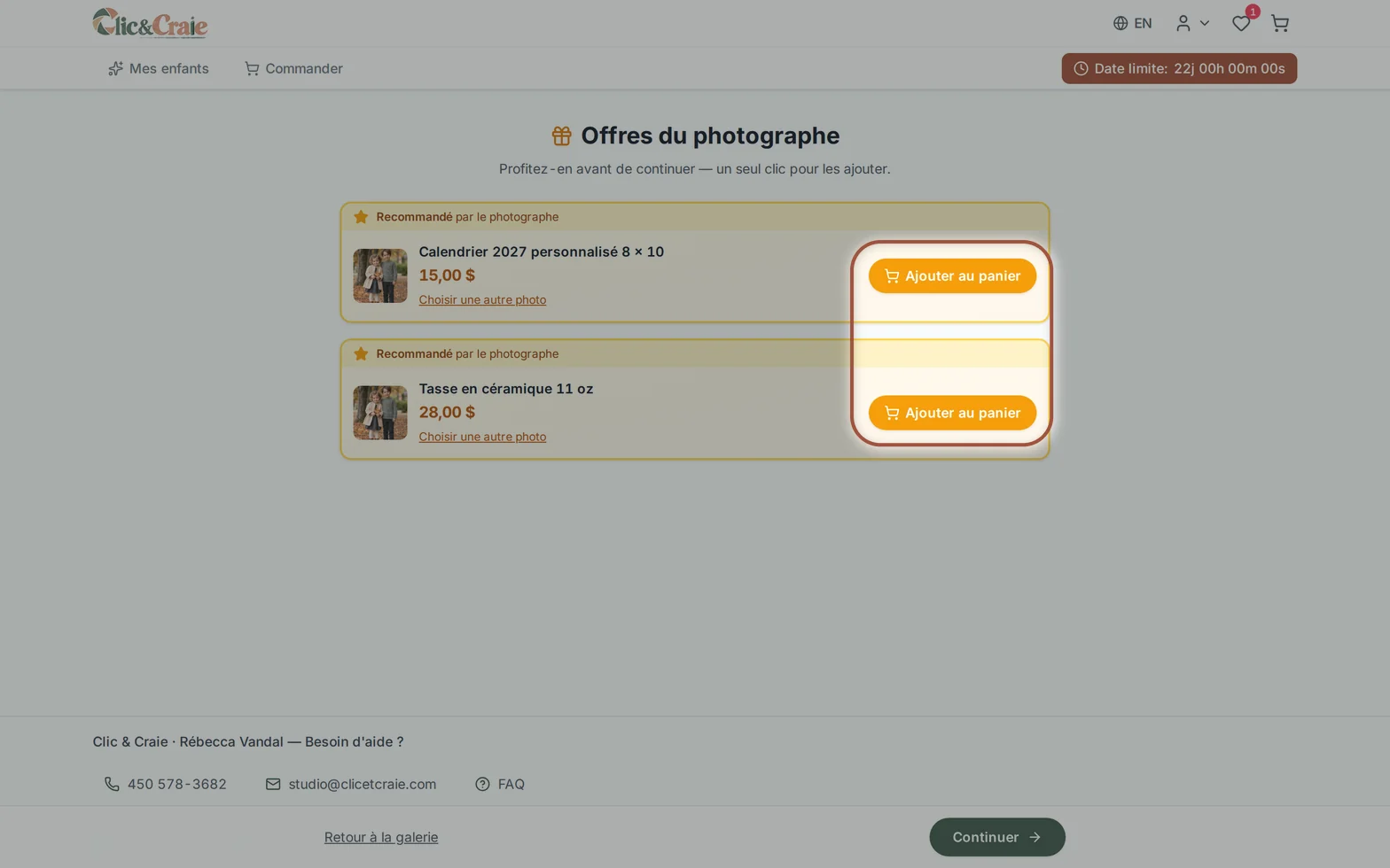The height and width of the screenshot is (868, 1390).
Task: View favorites via the heart icon
Action: click(1241, 24)
